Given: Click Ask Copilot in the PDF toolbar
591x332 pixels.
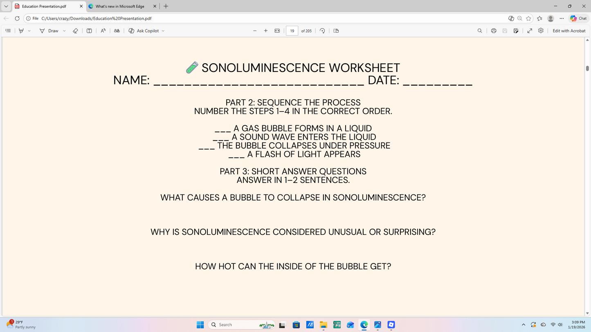Looking at the screenshot, I should pyautogui.click(x=144, y=31).
